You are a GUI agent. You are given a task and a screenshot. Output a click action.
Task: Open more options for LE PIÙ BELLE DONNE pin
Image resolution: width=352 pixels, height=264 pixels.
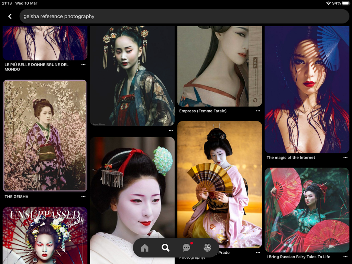point(83,65)
